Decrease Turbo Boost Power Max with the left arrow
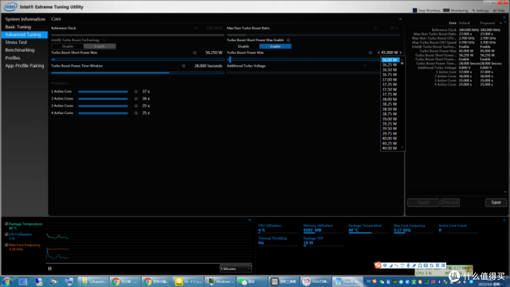This screenshot has height=287, width=510. [x=379, y=53]
